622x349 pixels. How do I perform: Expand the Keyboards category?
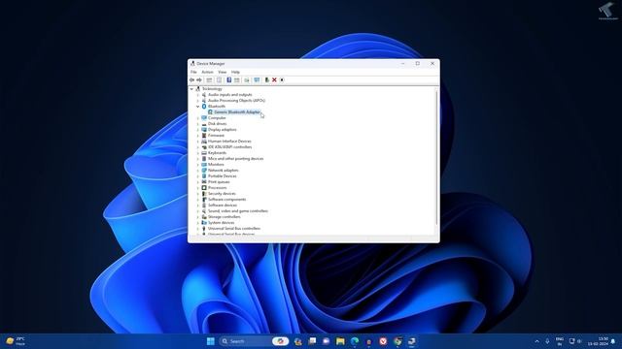coord(198,153)
